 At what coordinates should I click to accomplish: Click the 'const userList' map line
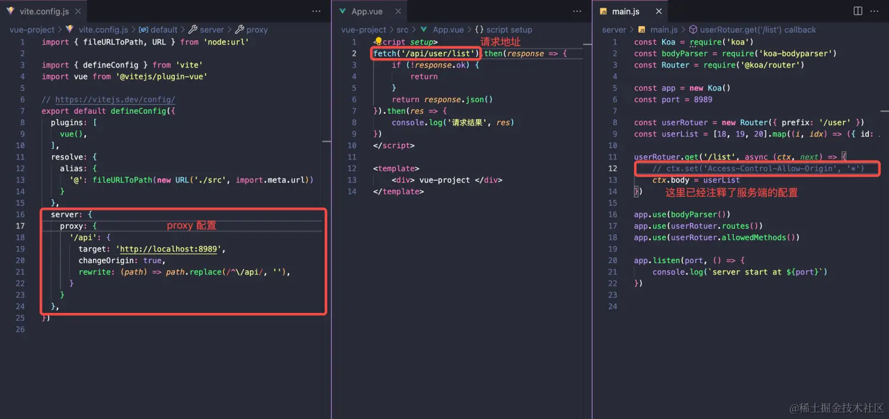click(757, 134)
